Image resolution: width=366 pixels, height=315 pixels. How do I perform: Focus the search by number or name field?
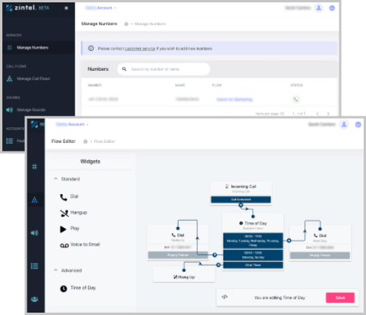(x=164, y=69)
